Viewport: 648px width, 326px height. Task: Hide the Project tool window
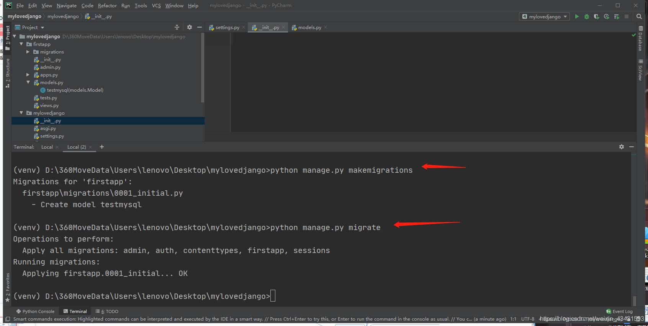click(x=200, y=27)
